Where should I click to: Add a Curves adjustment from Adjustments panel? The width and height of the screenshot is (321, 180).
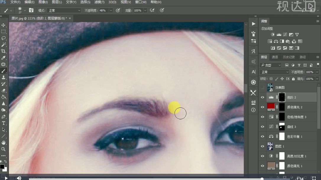pyautogui.click(x=285, y=35)
